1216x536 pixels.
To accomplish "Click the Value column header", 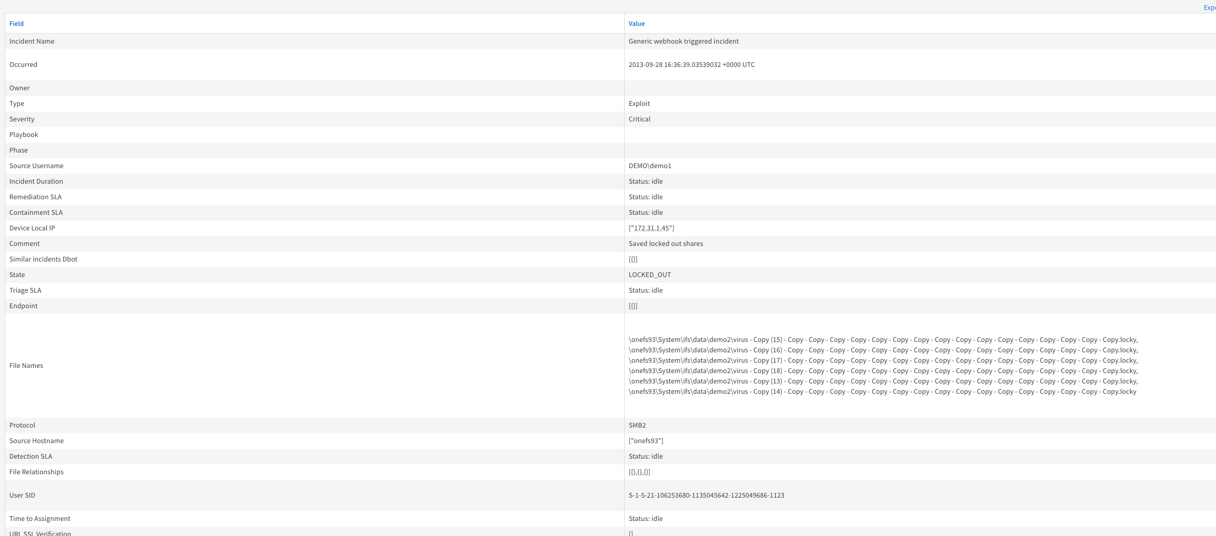I will pyautogui.click(x=637, y=23).
